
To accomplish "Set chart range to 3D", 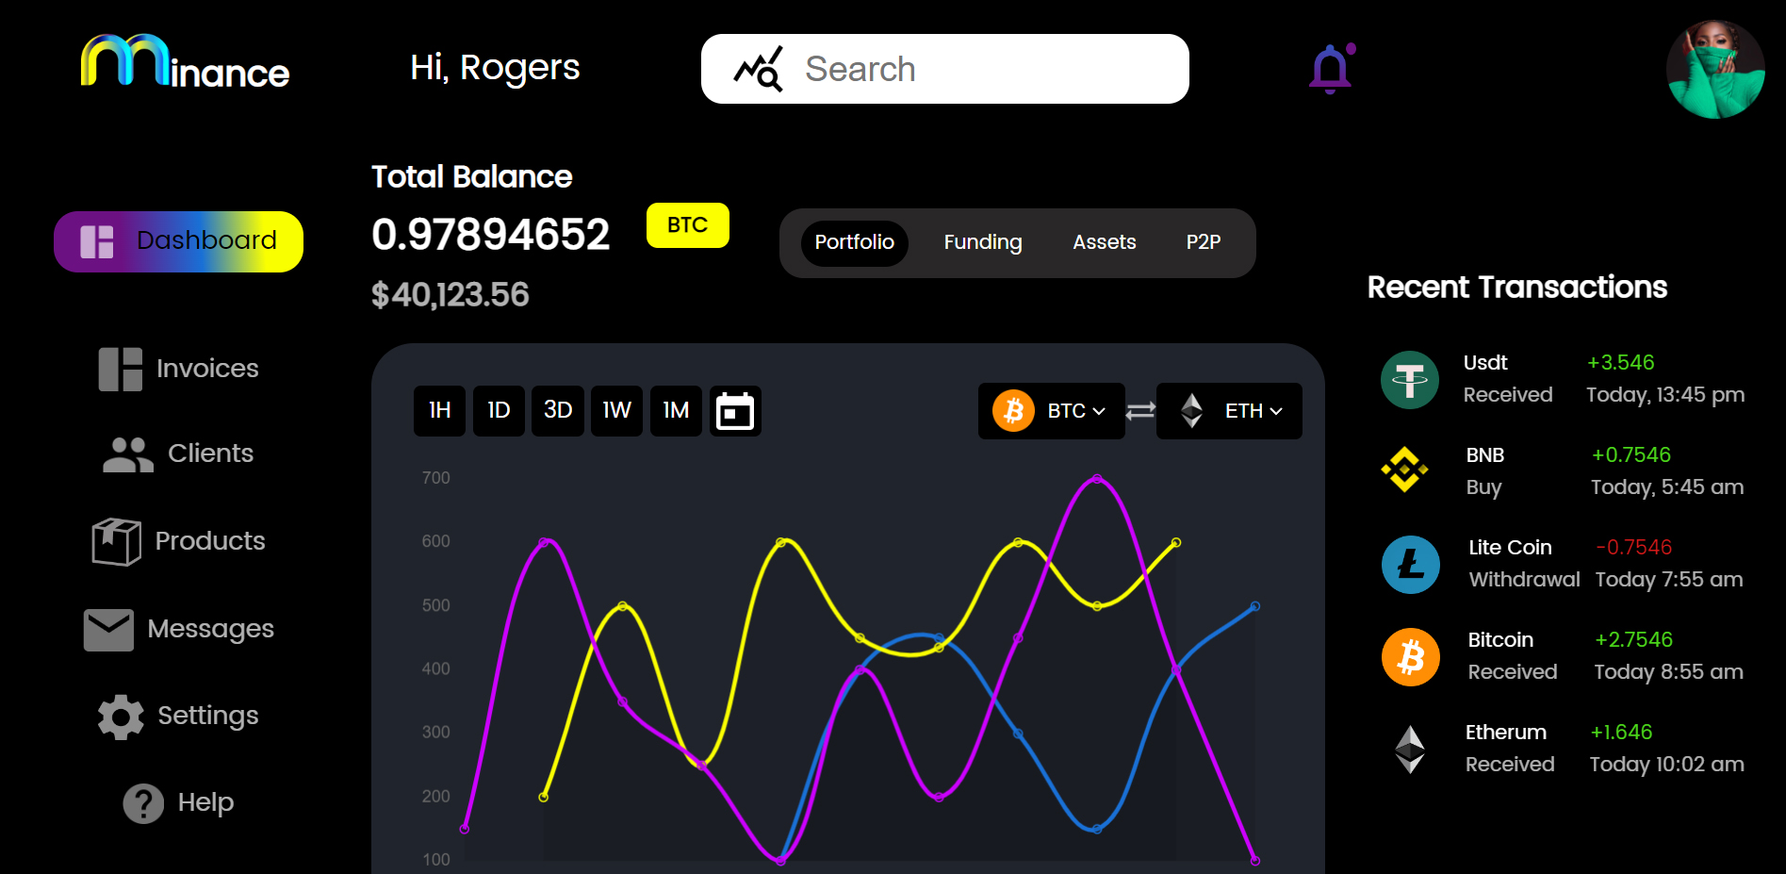I will pyautogui.click(x=558, y=410).
